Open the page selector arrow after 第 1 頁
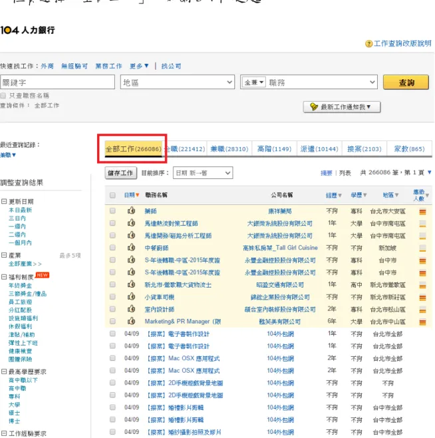 point(429,172)
